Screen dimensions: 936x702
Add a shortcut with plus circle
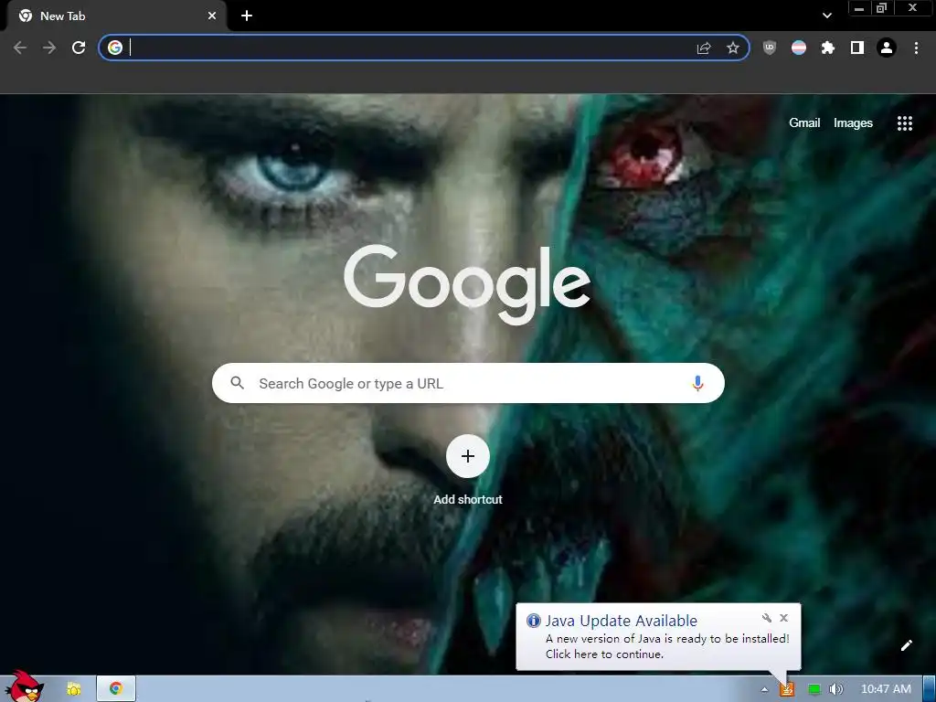[468, 457]
